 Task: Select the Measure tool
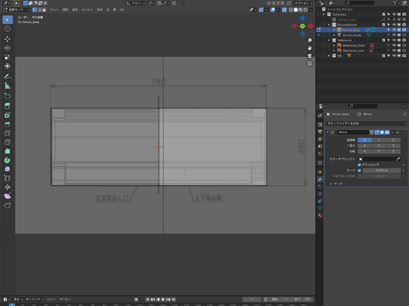[8, 85]
